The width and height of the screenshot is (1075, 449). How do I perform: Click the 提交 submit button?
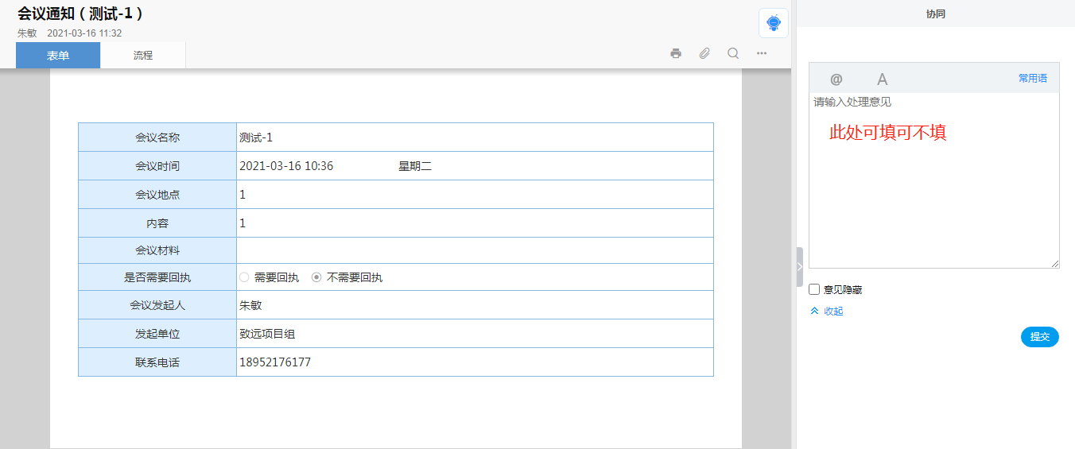click(x=1039, y=337)
